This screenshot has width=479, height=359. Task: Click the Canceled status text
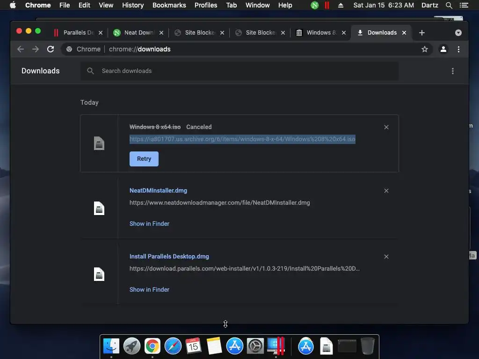tap(199, 127)
